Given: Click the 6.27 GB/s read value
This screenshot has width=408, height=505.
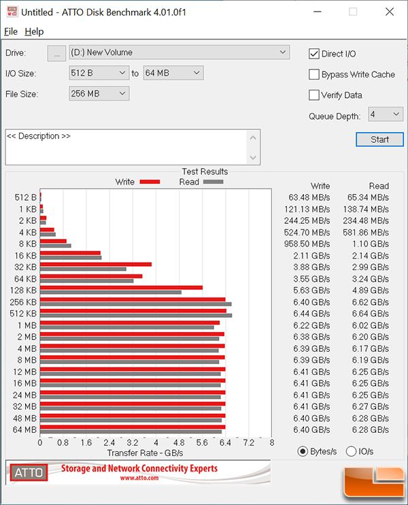Looking at the screenshot, I should 371,406.
